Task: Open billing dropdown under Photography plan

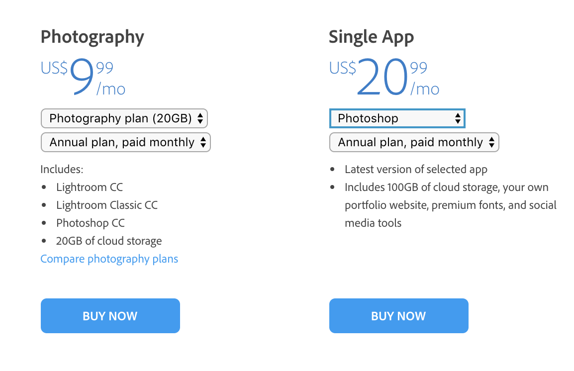Action: pos(125,142)
